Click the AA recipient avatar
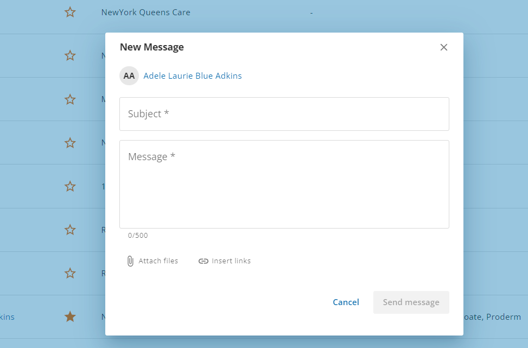Image resolution: width=528 pixels, height=348 pixels. (x=129, y=76)
